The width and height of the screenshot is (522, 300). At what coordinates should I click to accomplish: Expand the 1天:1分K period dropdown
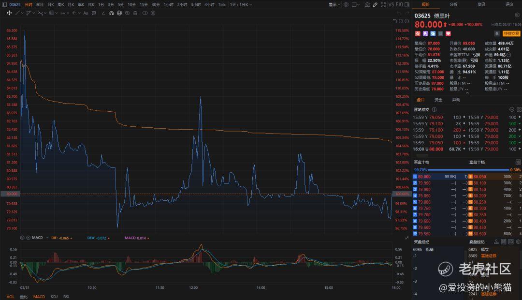(x=240, y=4)
